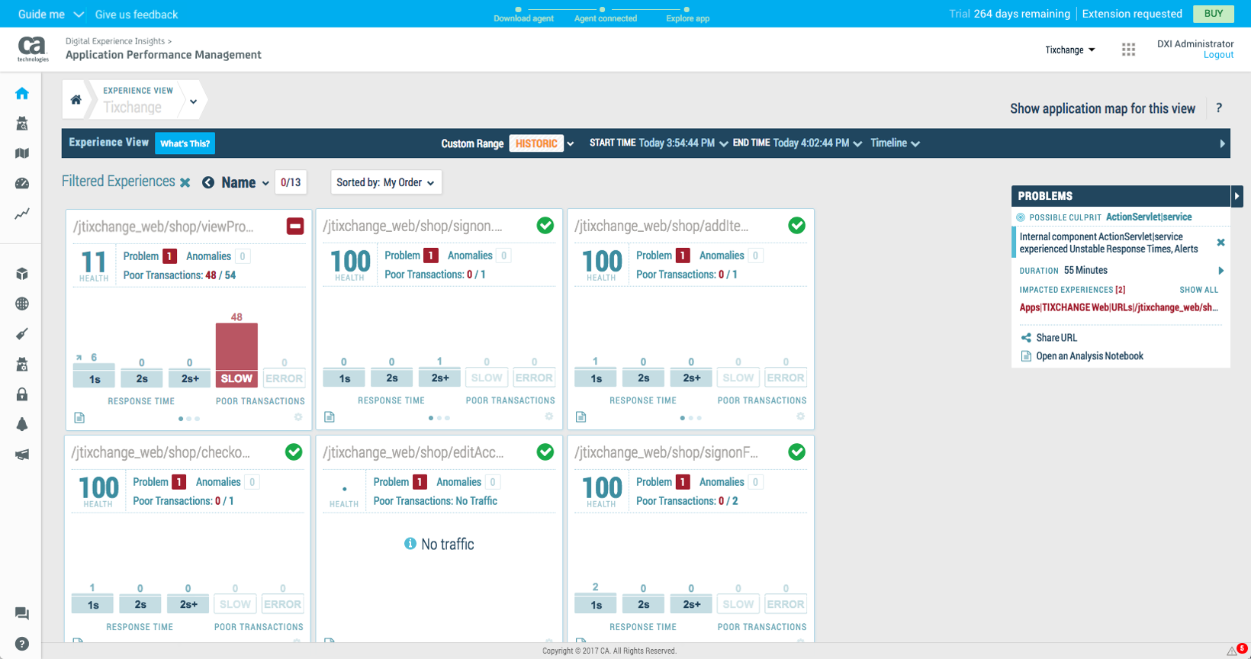This screenshot has width=1251, height=659.
Task: Open the Guide me menu
Action: tap(50, 14)
